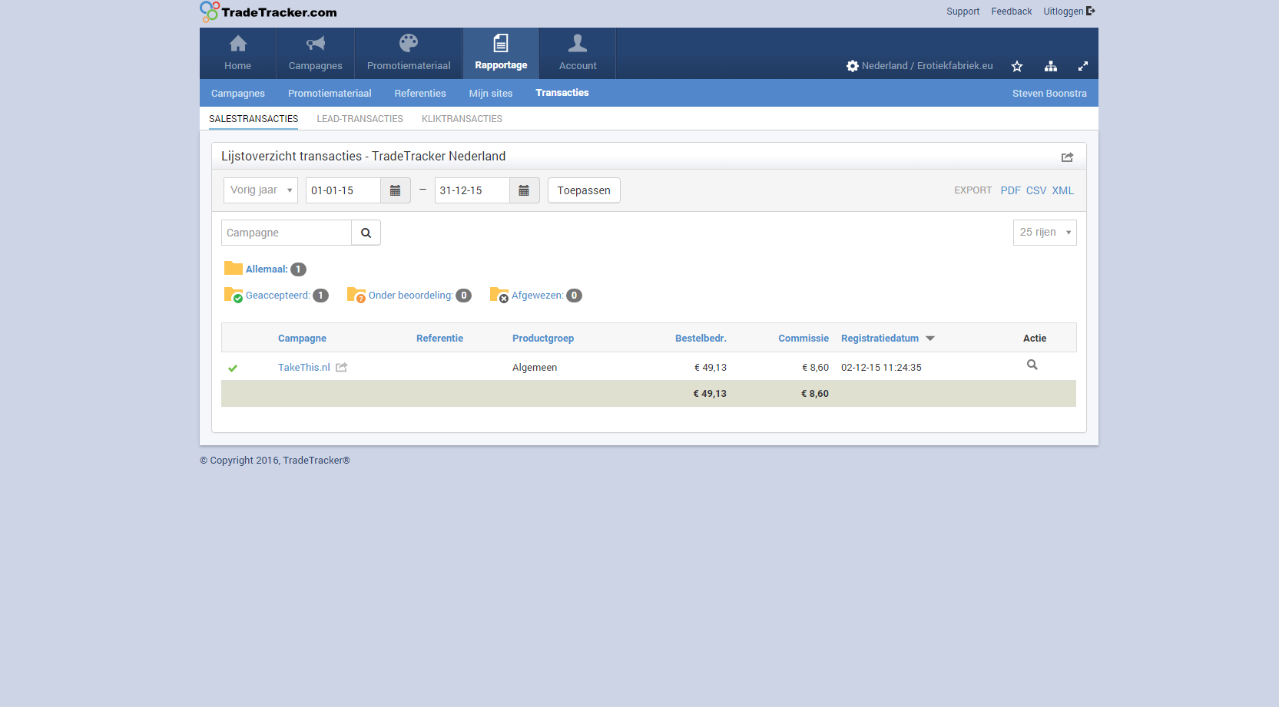
Task: Open the Promotiemateriaal palette section
Action: pyautogui.click(x=409, y=53)
